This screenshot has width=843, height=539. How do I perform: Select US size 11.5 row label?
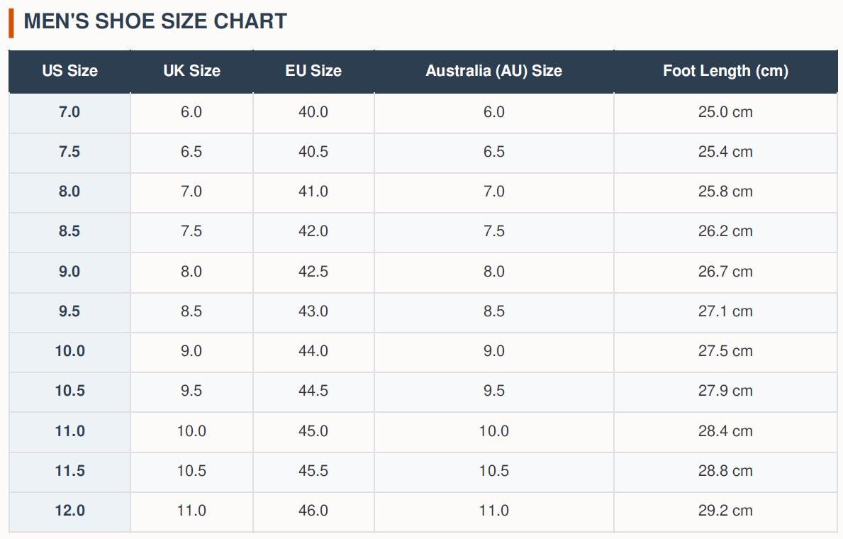coord(70,471)
